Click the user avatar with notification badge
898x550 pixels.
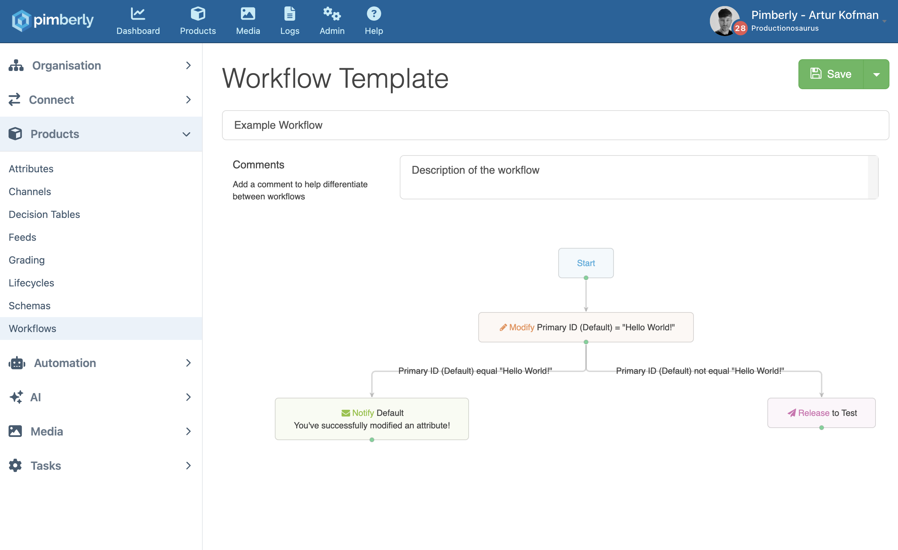725,21
